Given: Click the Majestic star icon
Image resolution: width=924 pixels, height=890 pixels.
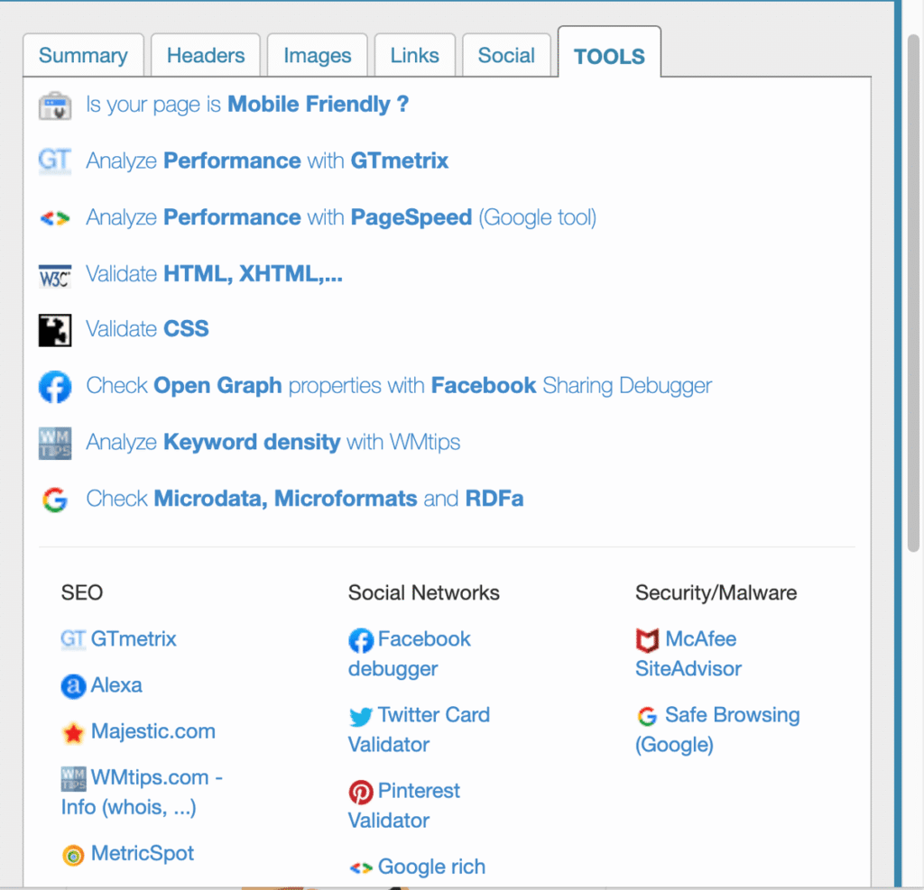Looking at the screenshot, I should coord(74,733).
